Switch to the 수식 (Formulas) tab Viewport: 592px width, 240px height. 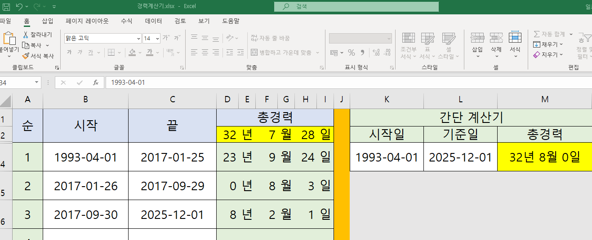(x=126, y=21)
